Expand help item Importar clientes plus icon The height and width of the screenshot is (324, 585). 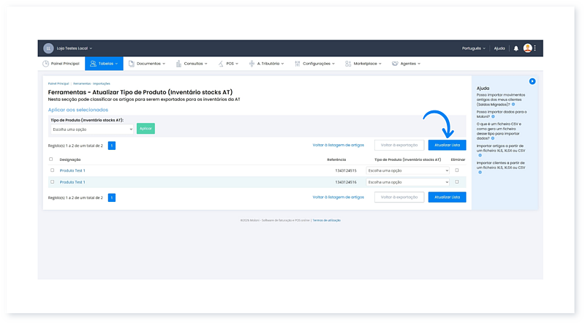[x=480, y=173]
